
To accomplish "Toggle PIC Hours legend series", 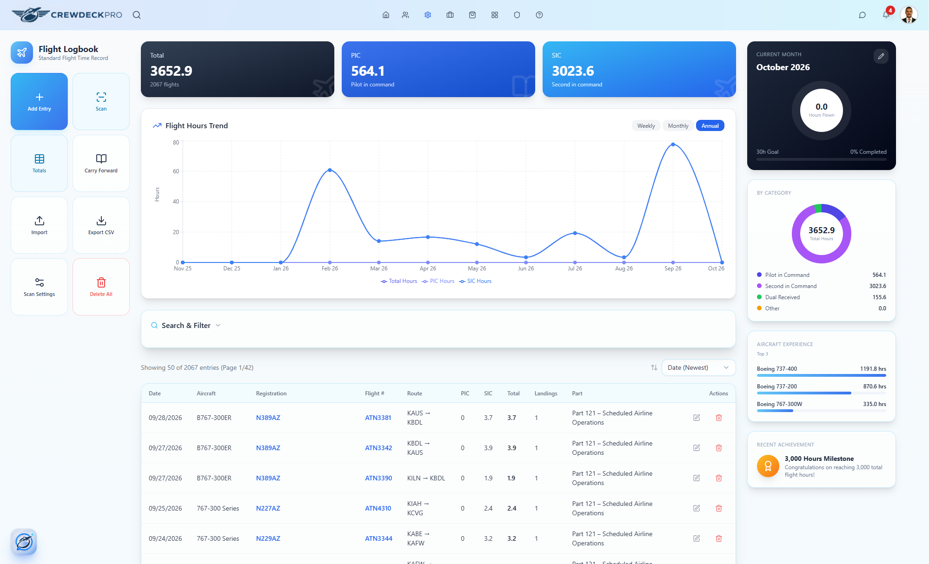I will point(438,281).
